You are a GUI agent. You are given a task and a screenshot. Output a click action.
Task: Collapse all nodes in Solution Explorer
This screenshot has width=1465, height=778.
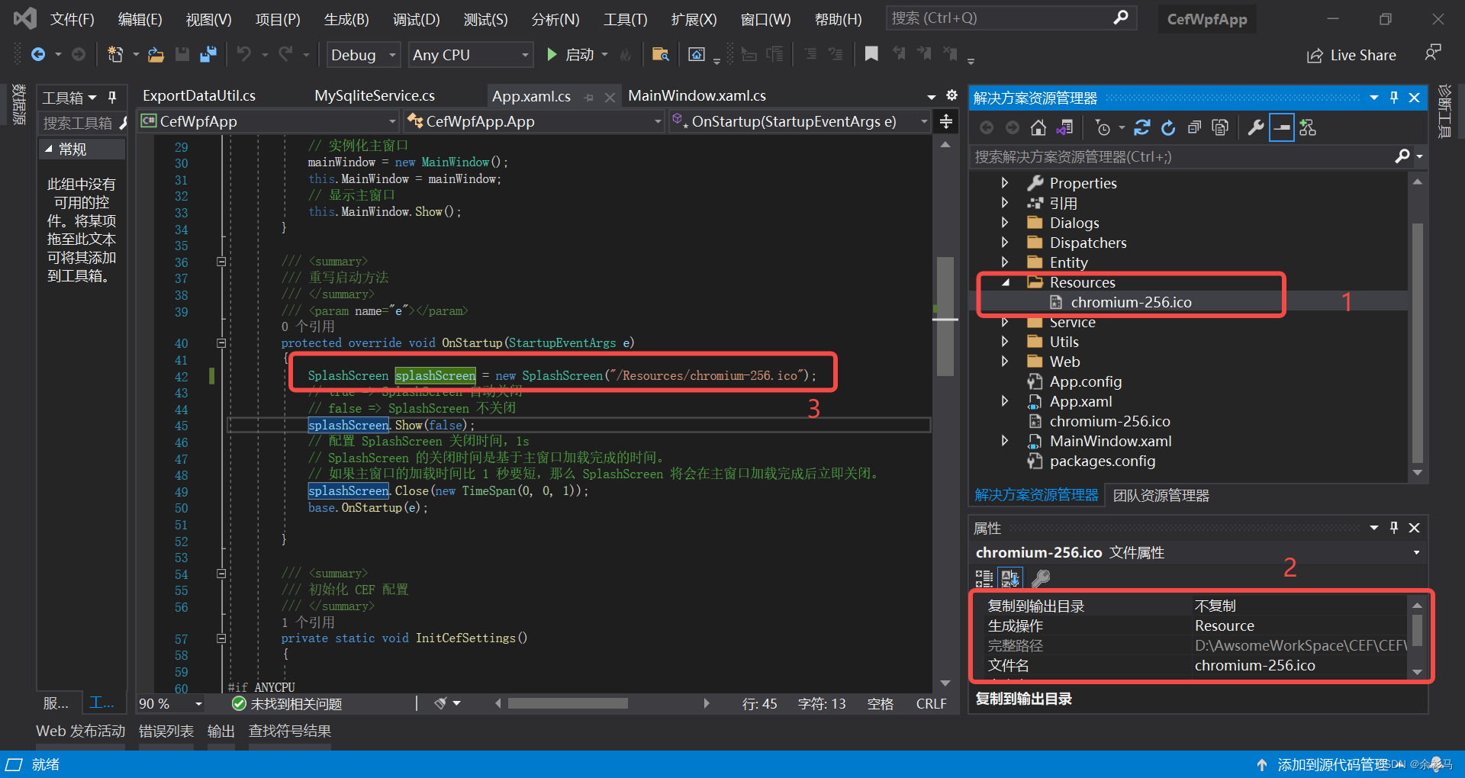point(1194,127)
